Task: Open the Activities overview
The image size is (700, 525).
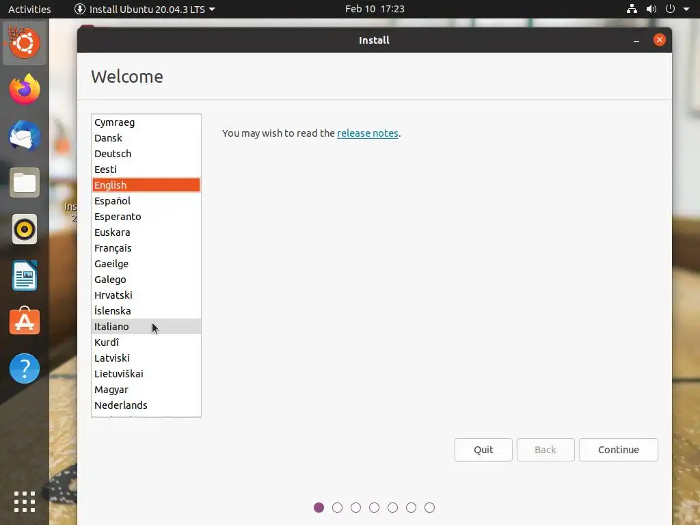Action: 29,9
